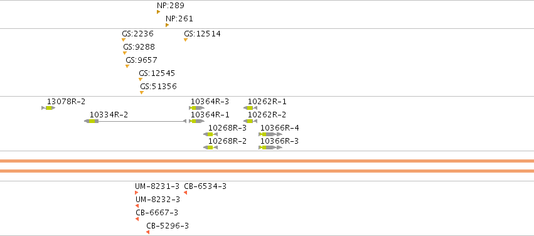Select the CB-6534-3 marker arrow
This screenshot has width=534, height=236.
pyautogui.click(x=185, y=193)
